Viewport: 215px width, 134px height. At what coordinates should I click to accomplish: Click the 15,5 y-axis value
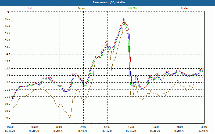pos(8,33)
